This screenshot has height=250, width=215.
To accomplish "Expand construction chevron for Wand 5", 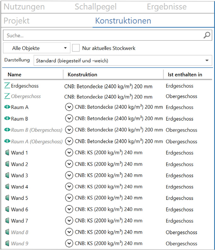I will pyautogui.click(x=69, y=198).
